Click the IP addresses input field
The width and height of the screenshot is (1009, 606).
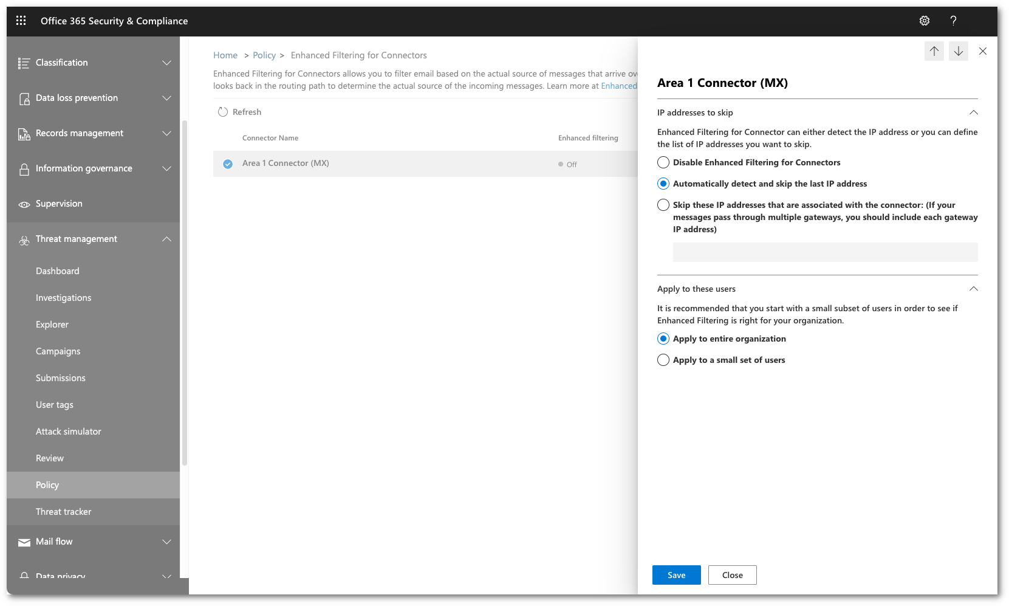click(x=824, y=251)
